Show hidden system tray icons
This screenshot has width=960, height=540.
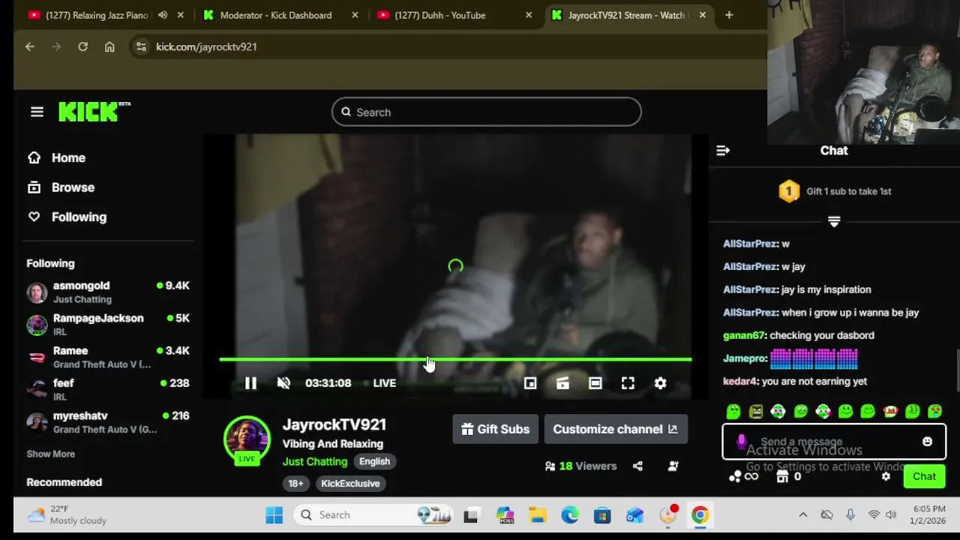(802, 514)
